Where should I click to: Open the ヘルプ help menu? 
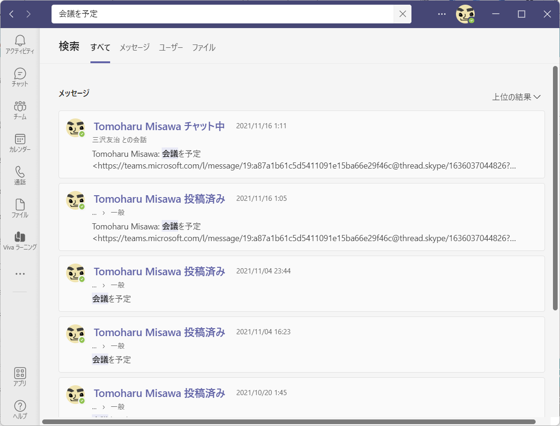pyautogui.click(x=20, y=410)
